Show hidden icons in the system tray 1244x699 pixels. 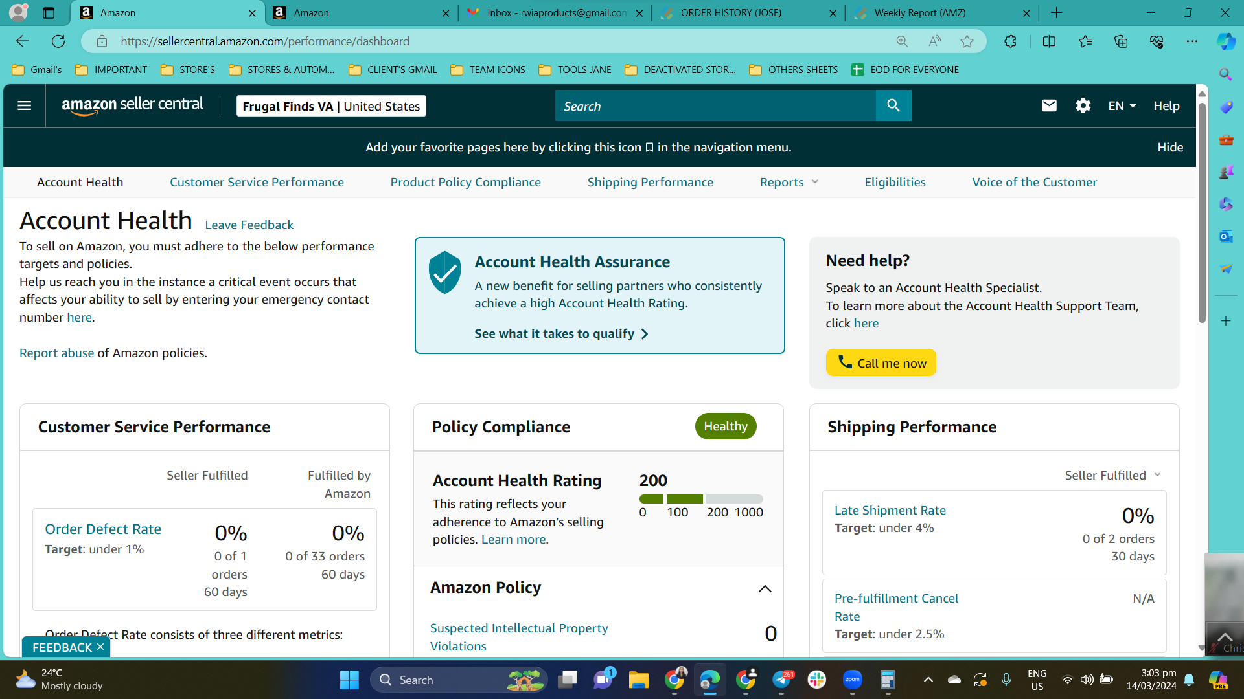[x=928, y=680]
